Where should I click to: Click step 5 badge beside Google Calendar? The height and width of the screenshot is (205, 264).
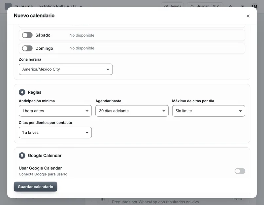coord(22,156)
